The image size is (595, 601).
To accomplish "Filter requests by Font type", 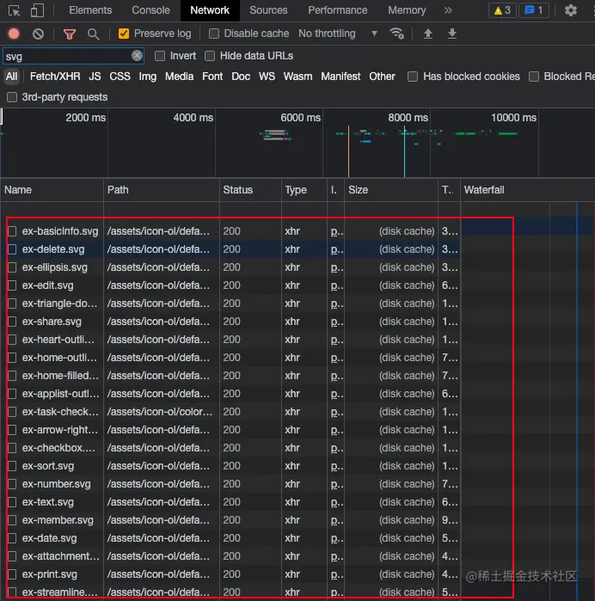I will click(212, 77).
